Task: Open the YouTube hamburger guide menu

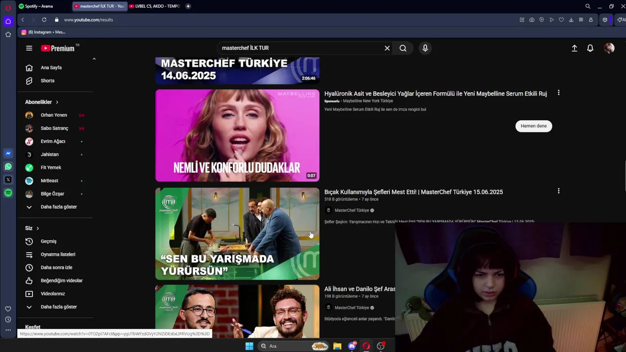Action: 29,48
